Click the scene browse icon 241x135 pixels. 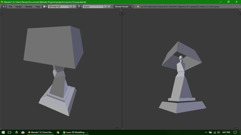tap(80, 7)
